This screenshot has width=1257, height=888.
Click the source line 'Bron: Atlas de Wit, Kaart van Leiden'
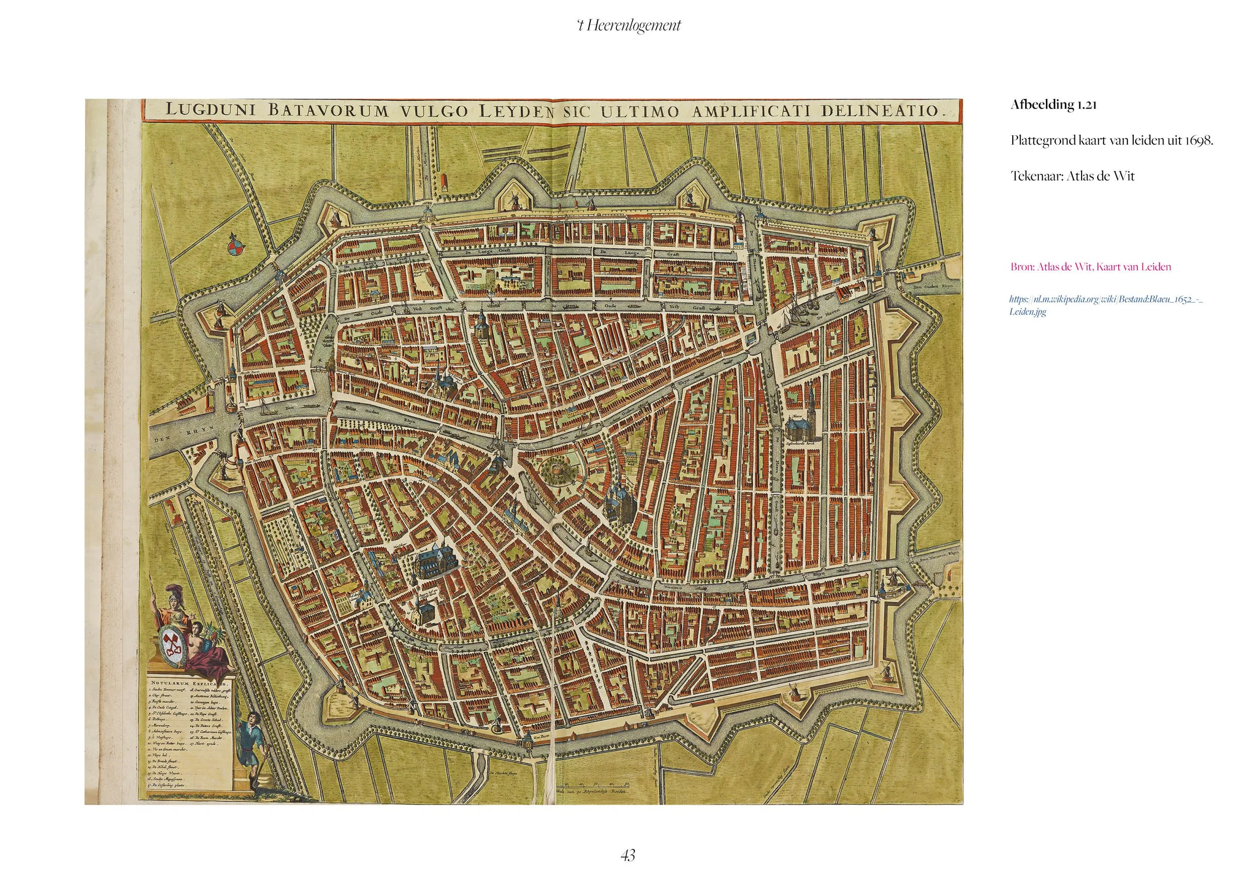[x=1091, y=267]
